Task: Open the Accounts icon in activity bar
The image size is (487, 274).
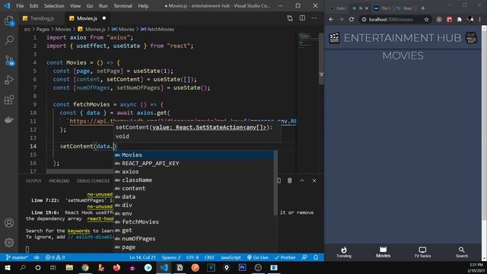Action: pos(9,223)
